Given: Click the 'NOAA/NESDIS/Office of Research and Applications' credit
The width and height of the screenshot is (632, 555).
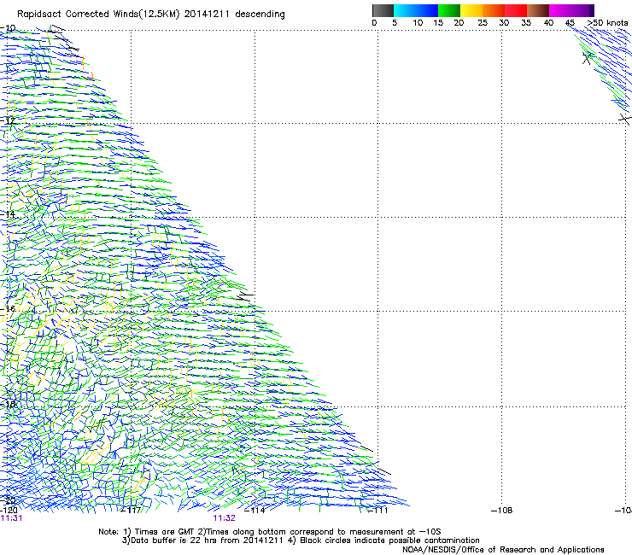Looking at the screenshot, I should pos(503,550).
